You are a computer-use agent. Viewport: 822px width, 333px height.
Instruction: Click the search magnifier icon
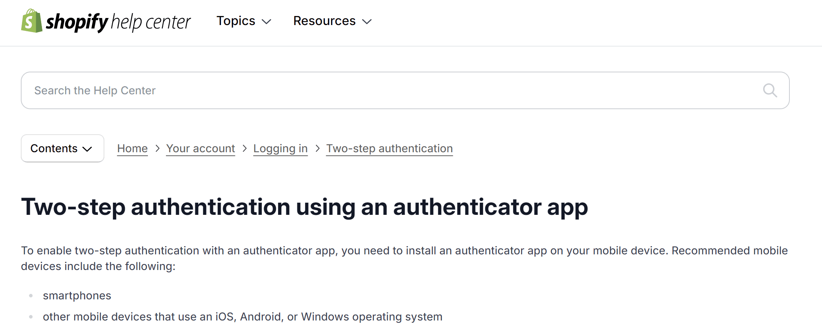[x=770, y=90]
